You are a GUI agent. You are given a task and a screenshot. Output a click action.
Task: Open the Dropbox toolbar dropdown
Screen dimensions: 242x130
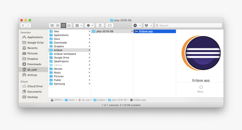148,25
